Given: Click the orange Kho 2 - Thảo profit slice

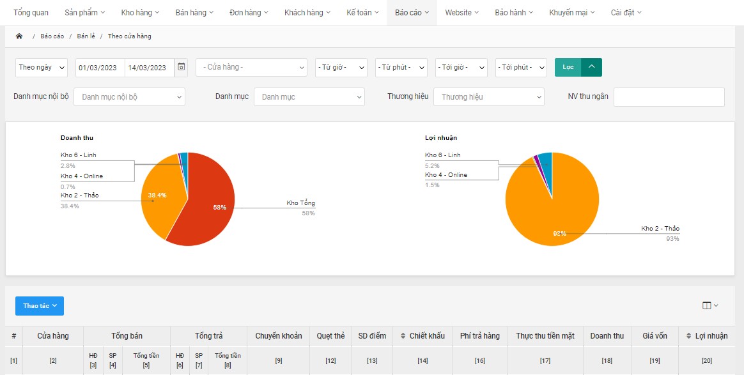Looking at the screenshot, I should click(543, 211).
